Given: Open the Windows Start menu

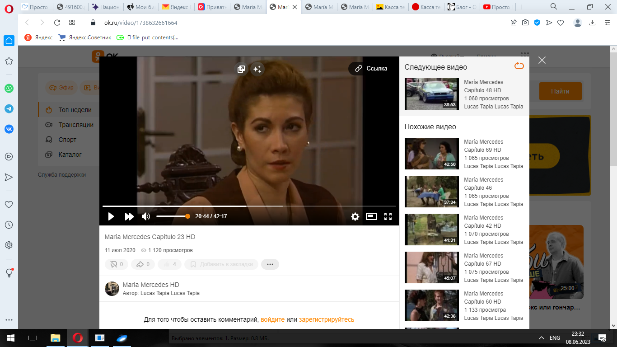Looking at the screenshot, I should coord(10,338).
